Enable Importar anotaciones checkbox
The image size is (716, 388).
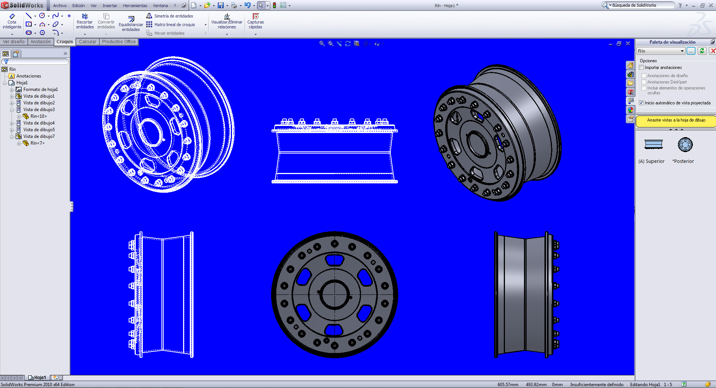click(641, 67)
